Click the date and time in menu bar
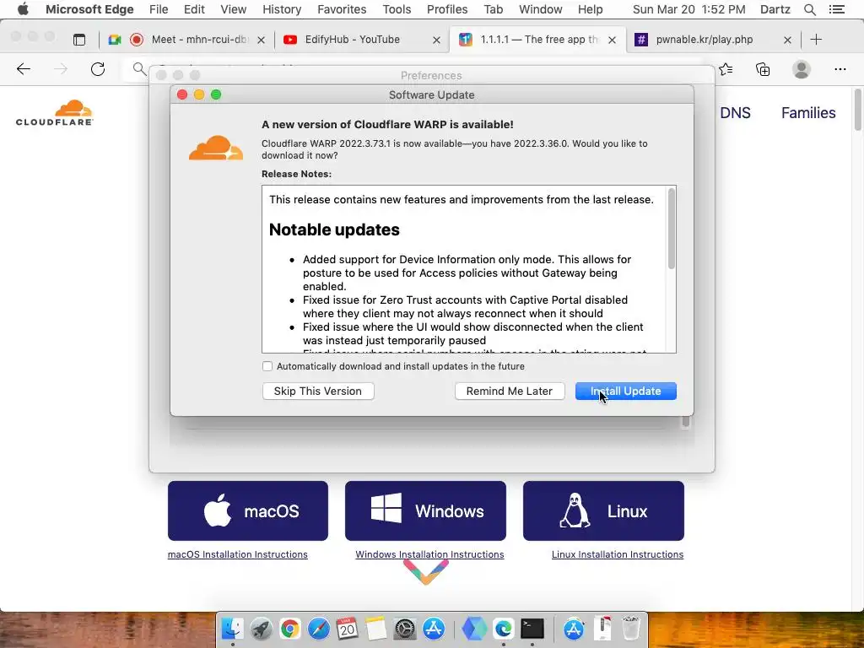The image size is (864, 648). point(688,9)
